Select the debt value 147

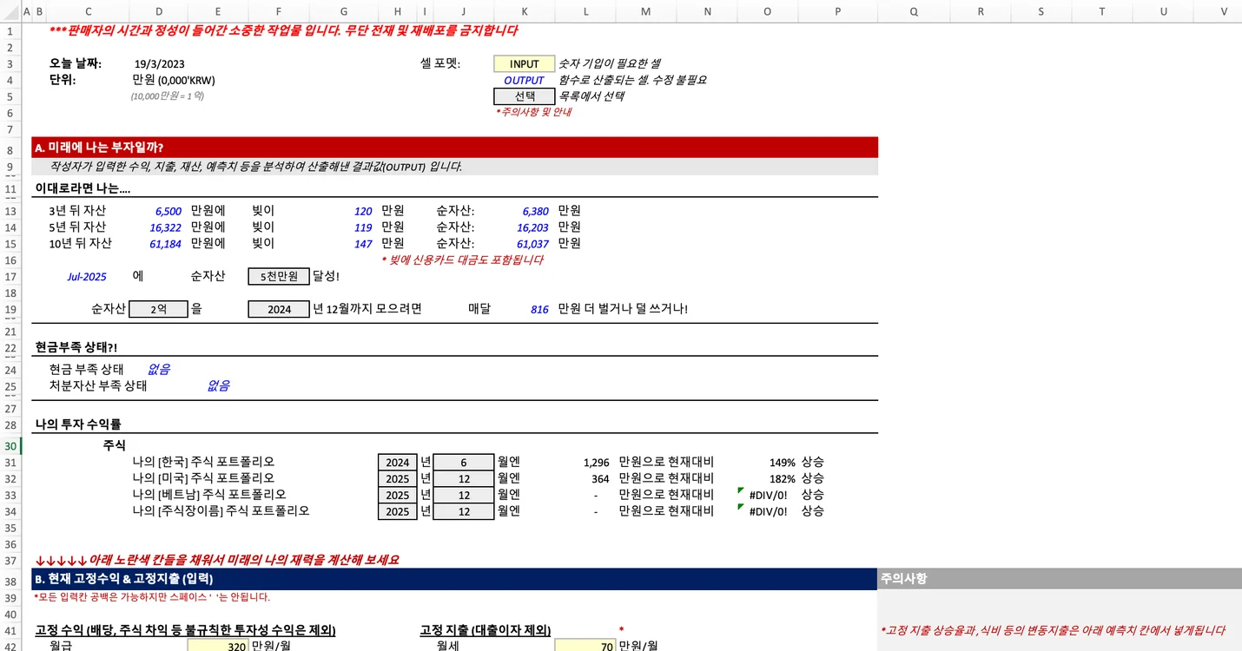click(363, 244)
